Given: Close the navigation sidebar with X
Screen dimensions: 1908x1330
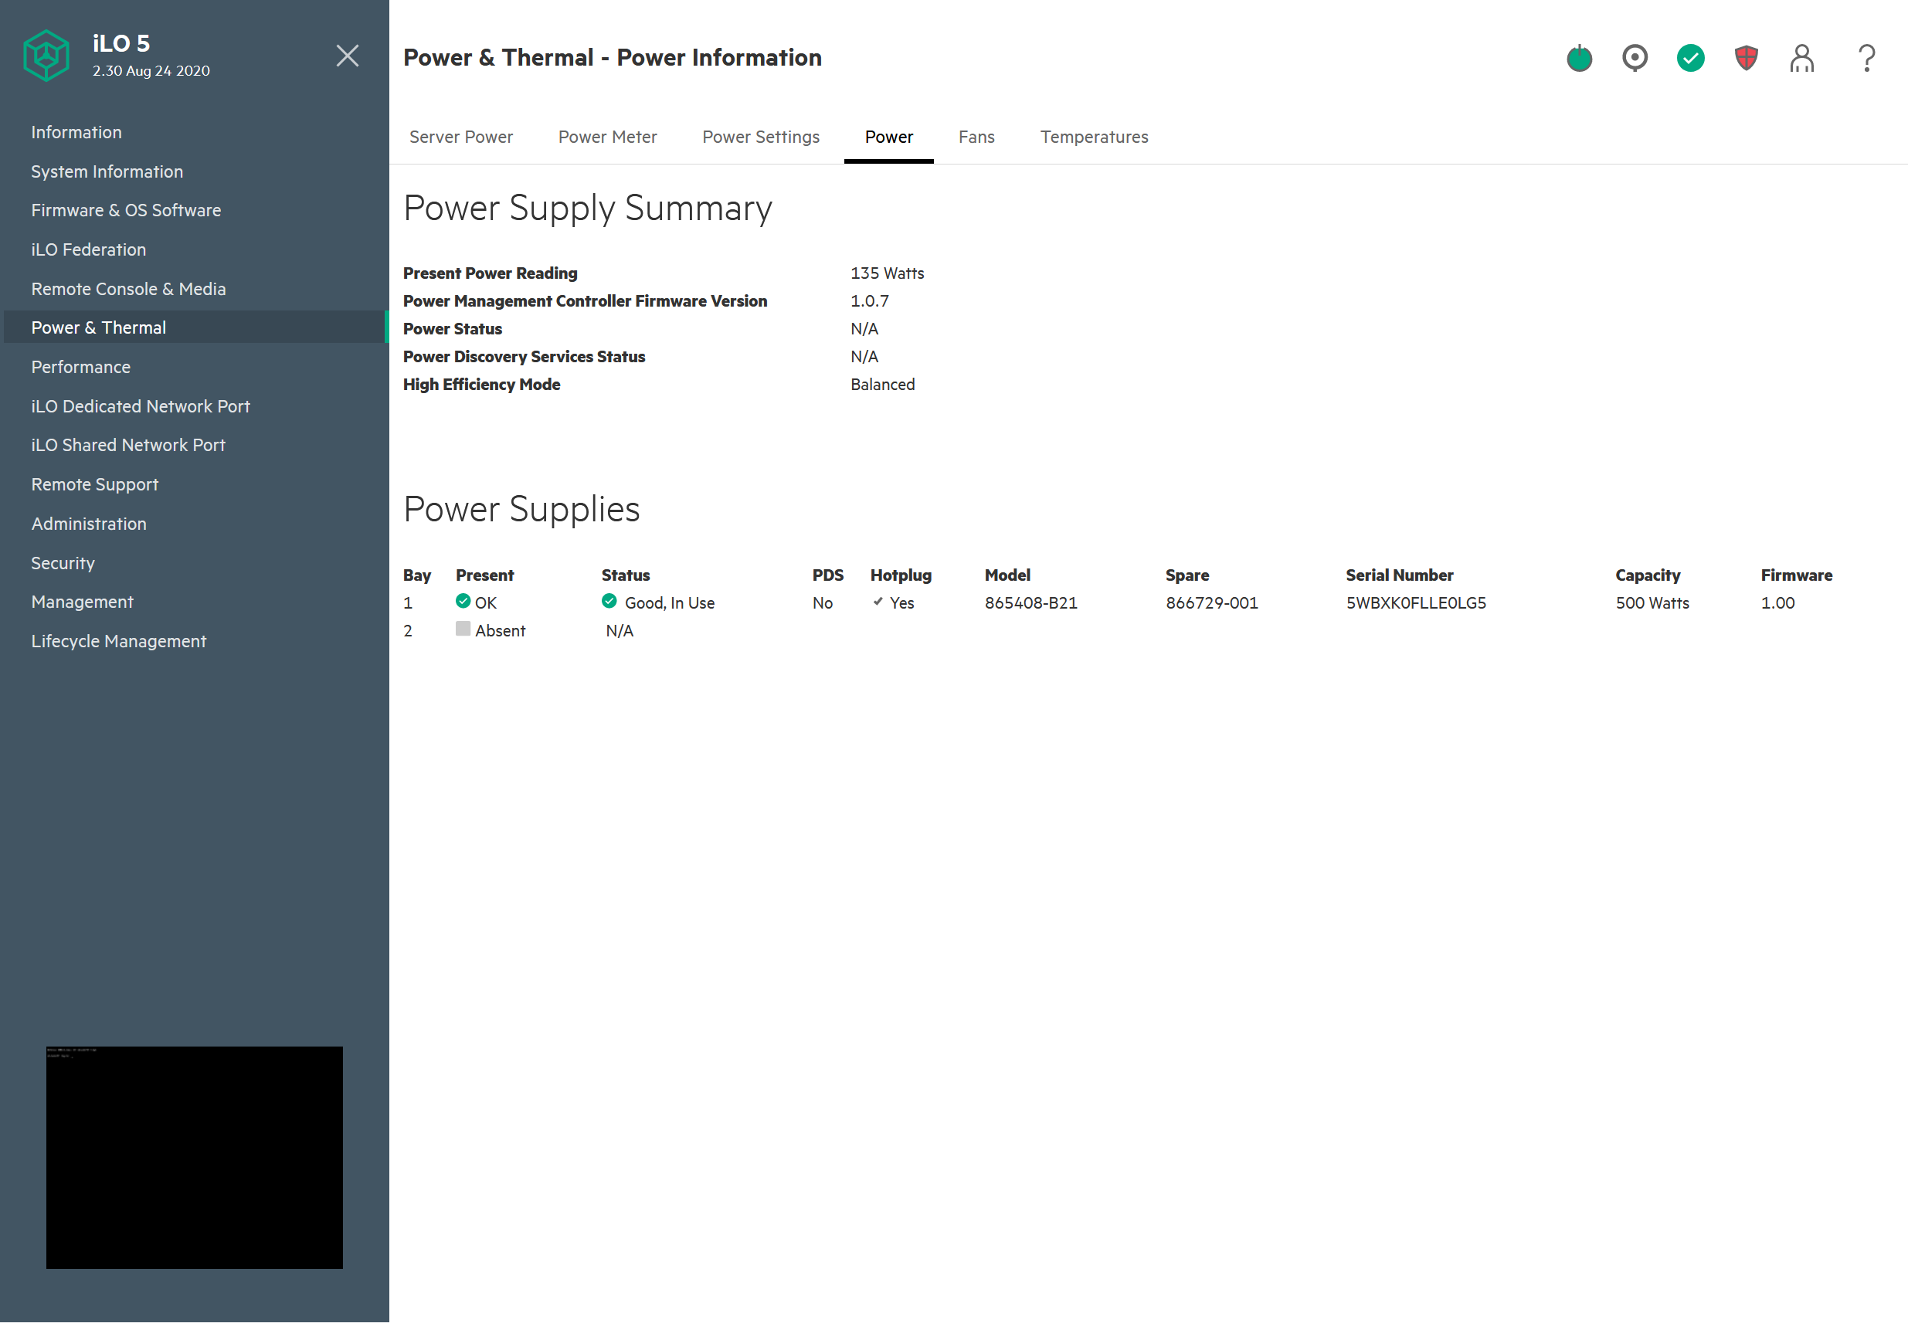Looking at the screenshot, I should 348,56.
